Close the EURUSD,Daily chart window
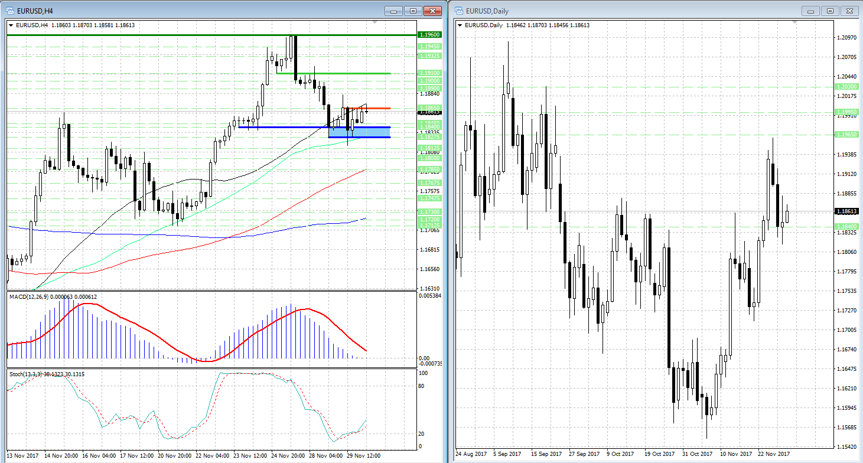Viewport: 863px width, 463px height. (x=851, y=11)
